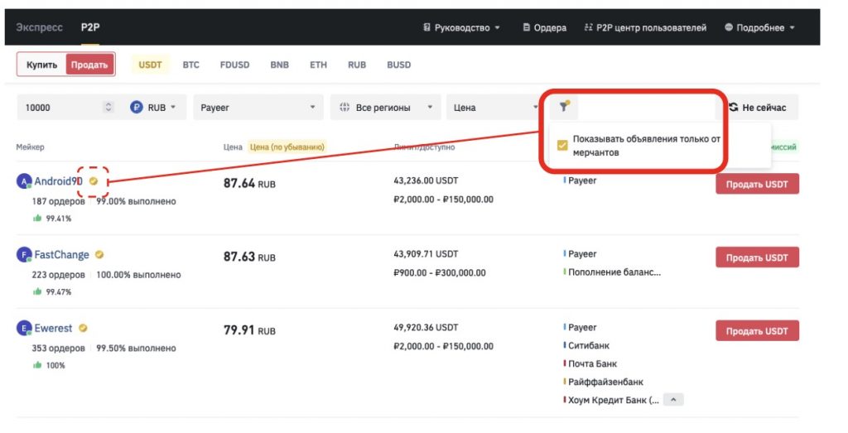The width and height of the screenshot is (848, 433).
Task: Click 353 ордеров text for Ewerest
Action: coord(59,348)
